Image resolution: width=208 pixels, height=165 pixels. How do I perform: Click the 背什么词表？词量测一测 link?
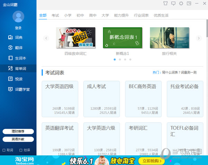(x=179, y=72)
